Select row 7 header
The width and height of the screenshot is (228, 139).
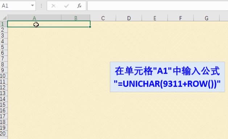(x=4, y=59)
